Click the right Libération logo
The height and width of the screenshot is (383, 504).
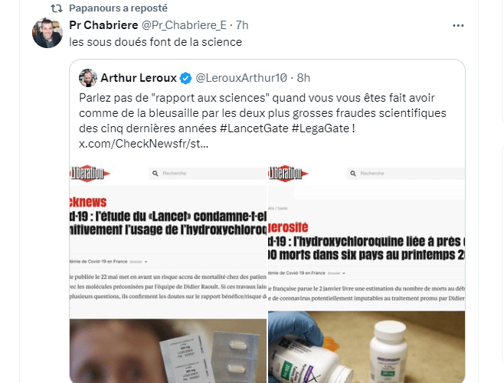click(x=288, y=174)
